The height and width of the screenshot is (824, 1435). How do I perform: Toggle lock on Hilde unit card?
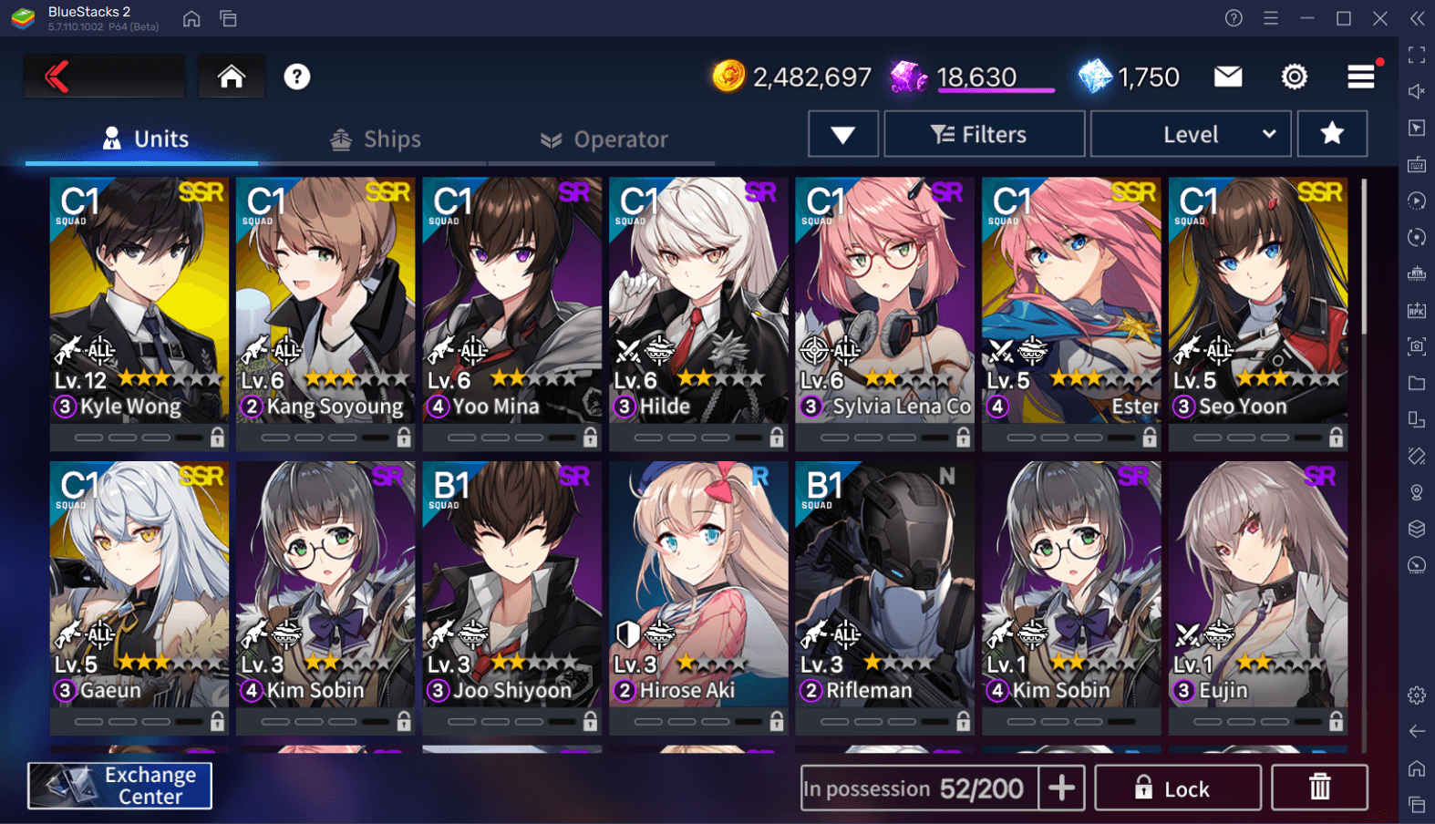pyautogui.click(x=776, y=438)
